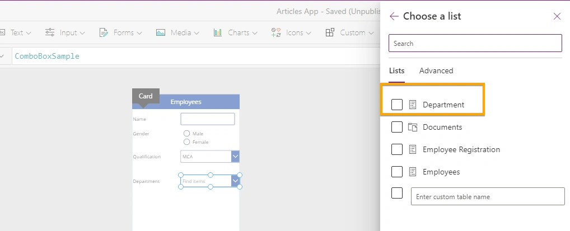Click the Department field label
The width and height of the screenshot is (570, 231).
coord(146,181)
